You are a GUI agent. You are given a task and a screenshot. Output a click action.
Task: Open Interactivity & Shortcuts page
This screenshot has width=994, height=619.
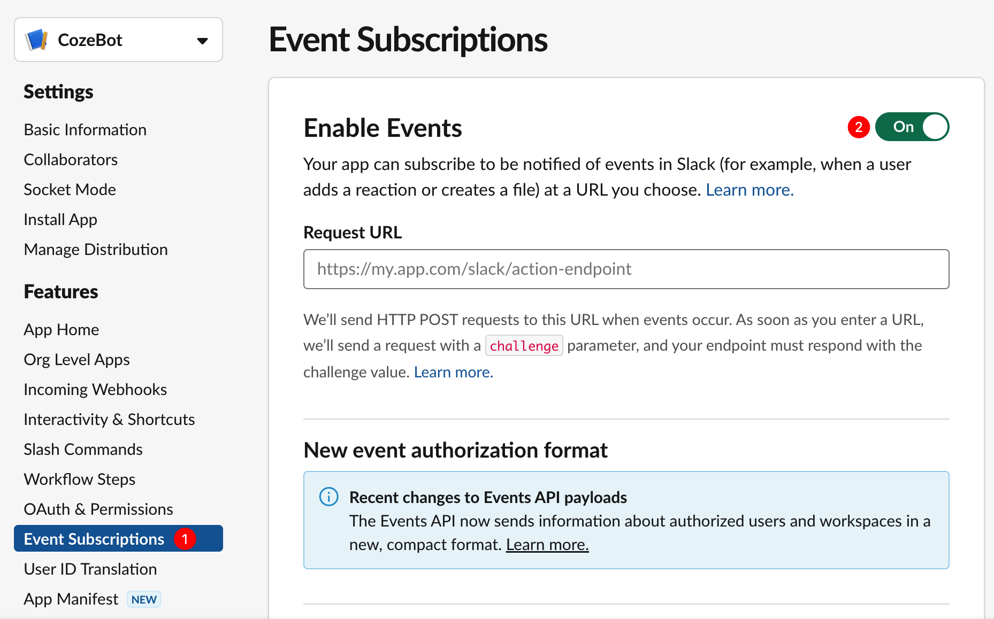[x=109, y=420]
